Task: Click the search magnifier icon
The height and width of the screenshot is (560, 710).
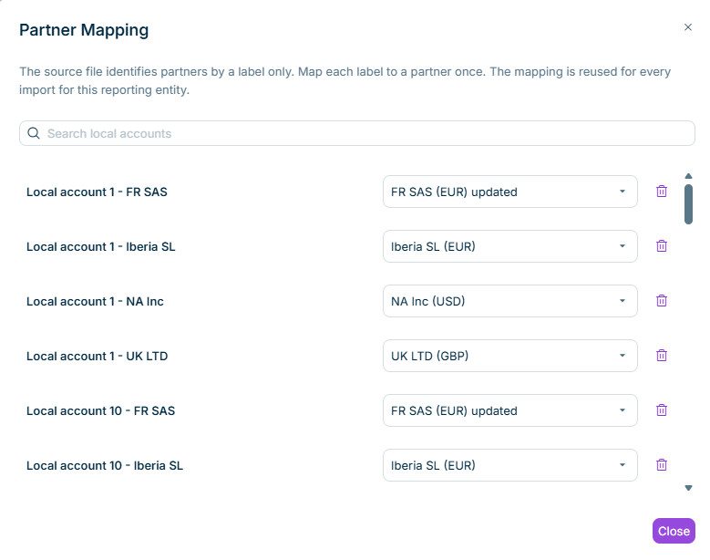Action: 34,133
